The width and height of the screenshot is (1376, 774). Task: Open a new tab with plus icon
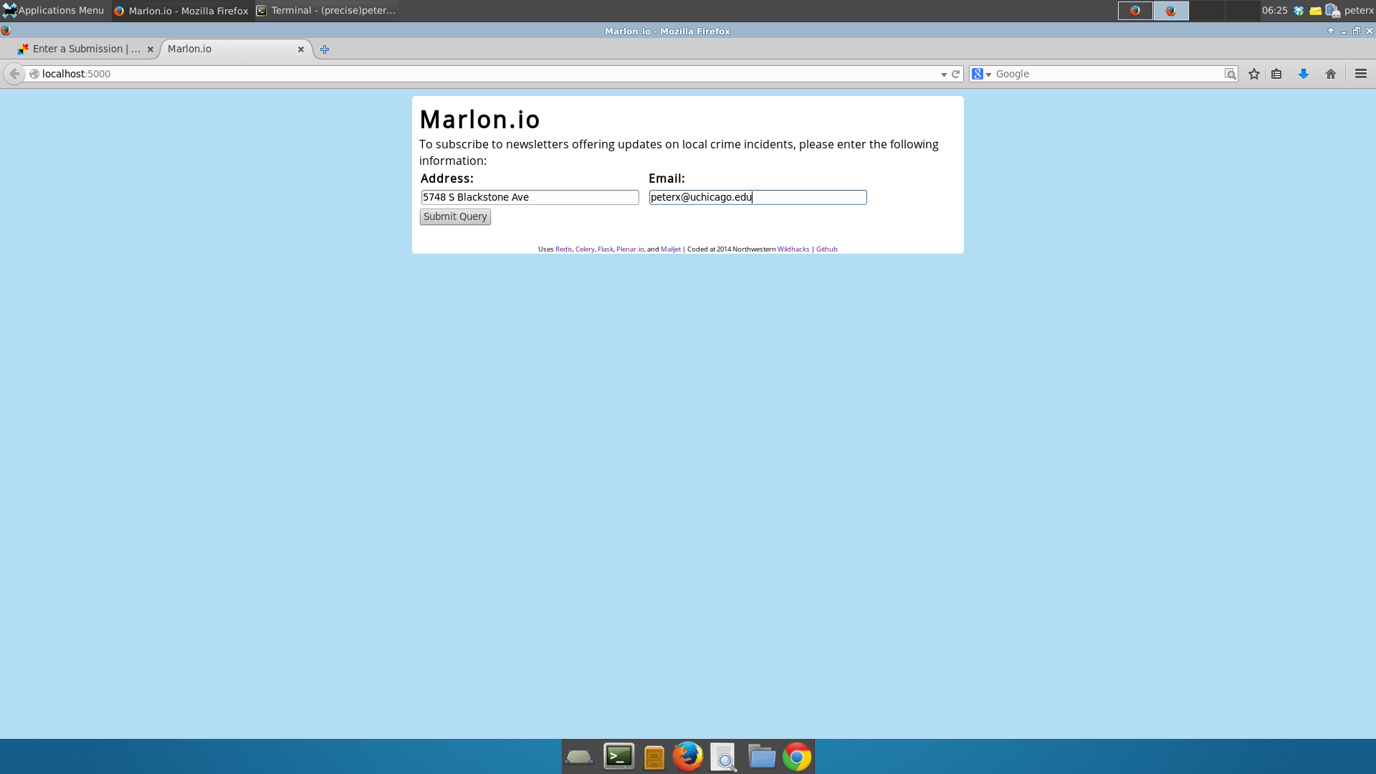pyautogui.click(x=325, y=49)
